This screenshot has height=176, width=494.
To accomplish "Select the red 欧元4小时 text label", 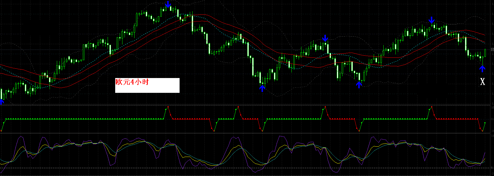I will pos(132,82).
